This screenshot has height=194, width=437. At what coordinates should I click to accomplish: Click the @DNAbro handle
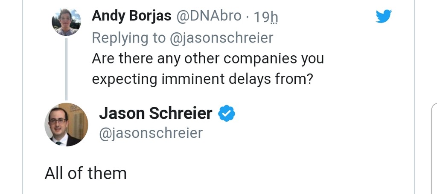click(209, 16)
